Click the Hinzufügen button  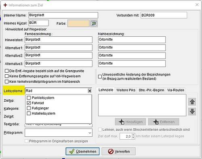pos(130,122)
